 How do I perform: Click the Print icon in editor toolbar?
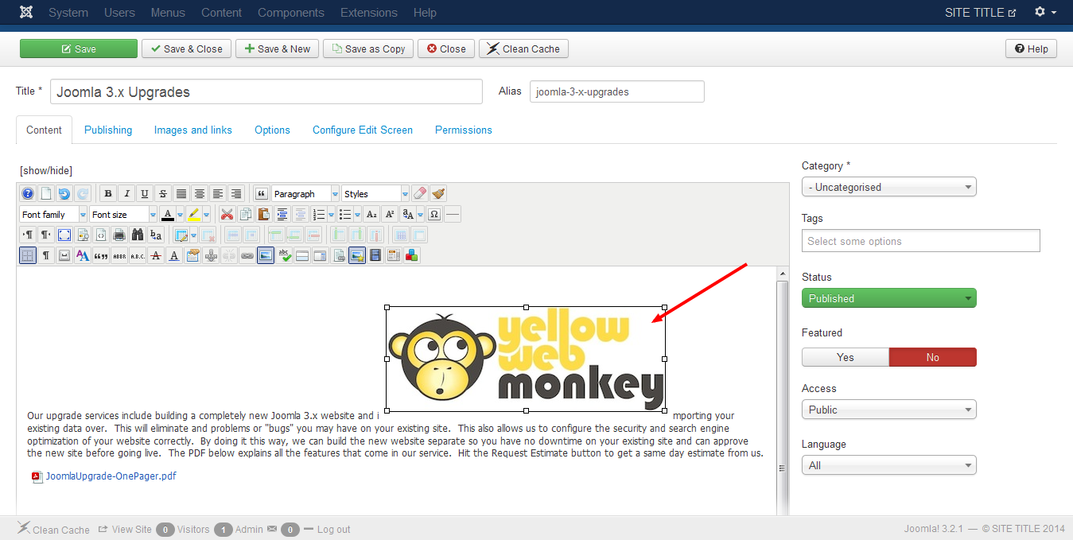click(119, 235)
